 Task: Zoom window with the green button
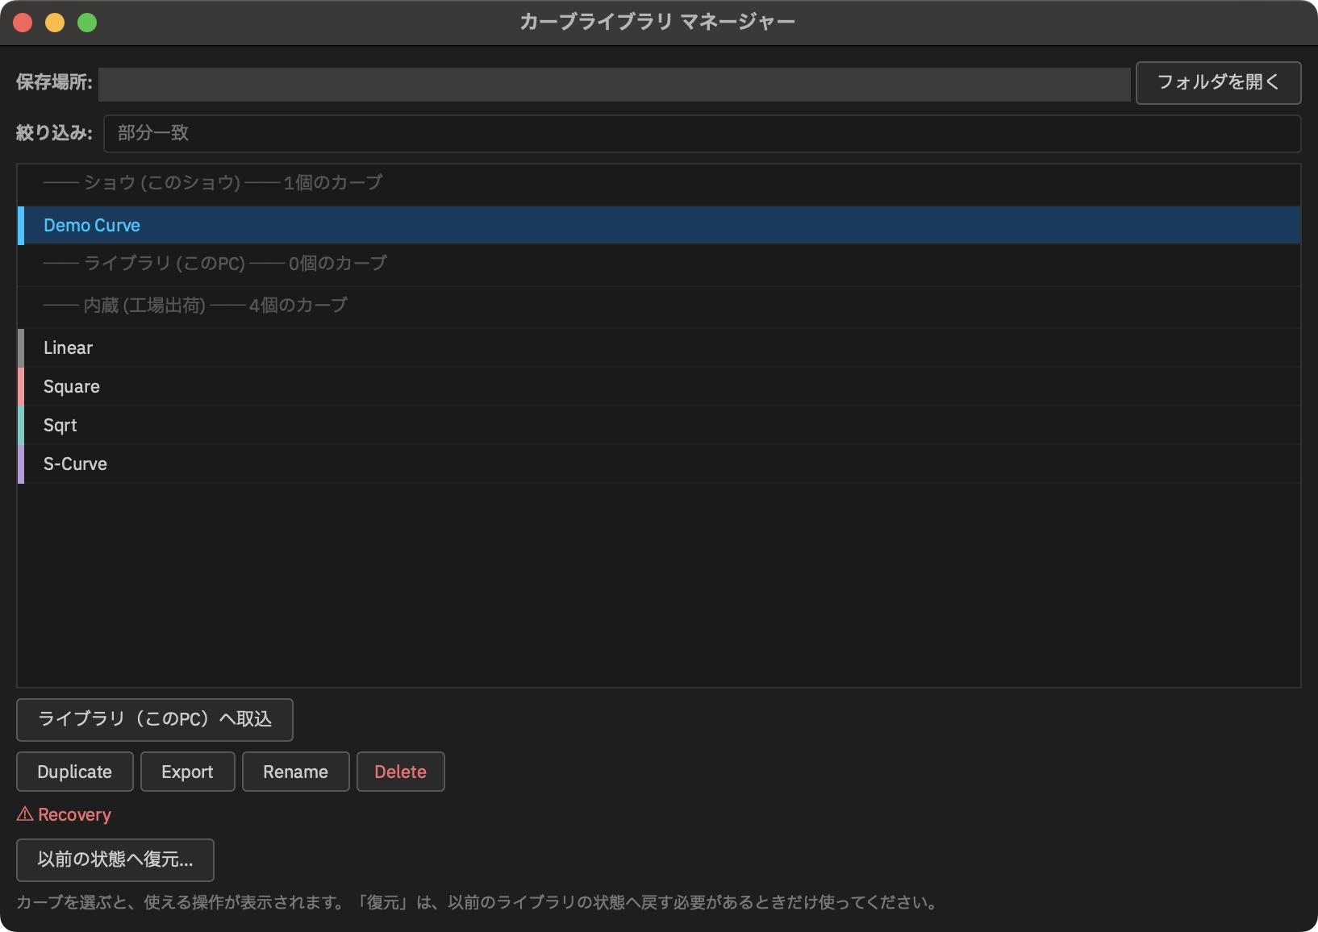click(87, 23)
